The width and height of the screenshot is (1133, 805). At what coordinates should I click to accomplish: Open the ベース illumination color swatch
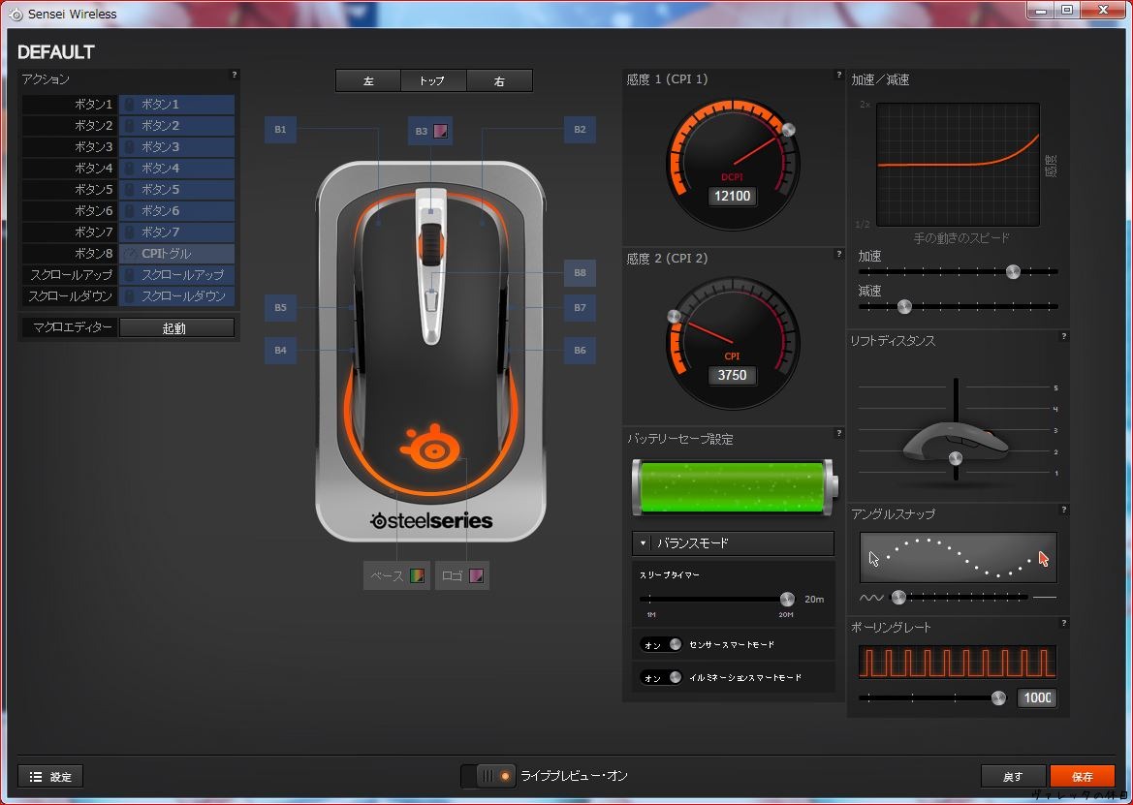pyautogui.click(x=417, y=575)
